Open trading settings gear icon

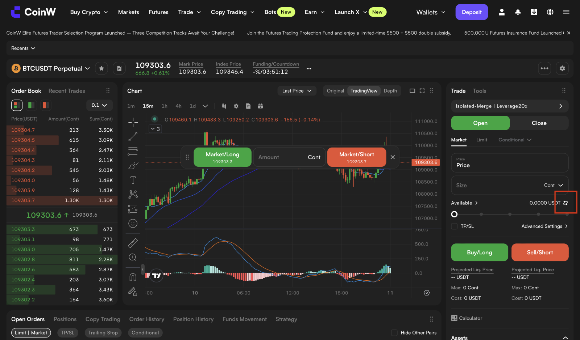pos(562,68)
